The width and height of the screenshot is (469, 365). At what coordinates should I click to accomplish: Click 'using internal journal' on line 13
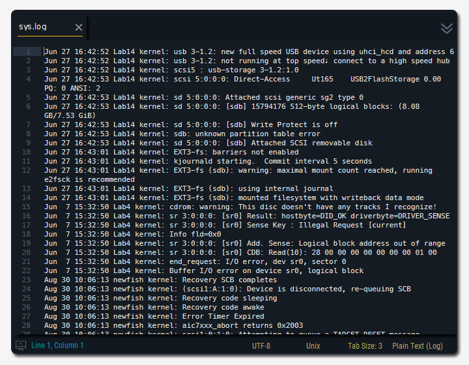click(x=286, y=188)
